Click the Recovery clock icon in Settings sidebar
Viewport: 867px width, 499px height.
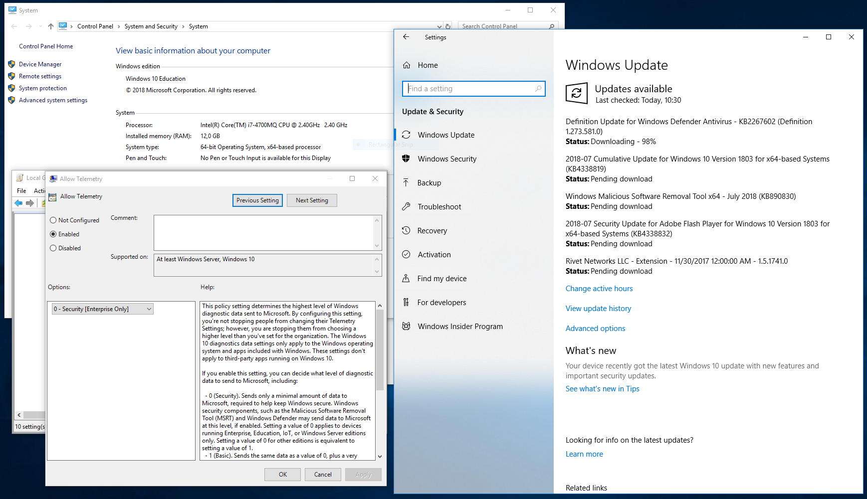click(x=406, y=231)
